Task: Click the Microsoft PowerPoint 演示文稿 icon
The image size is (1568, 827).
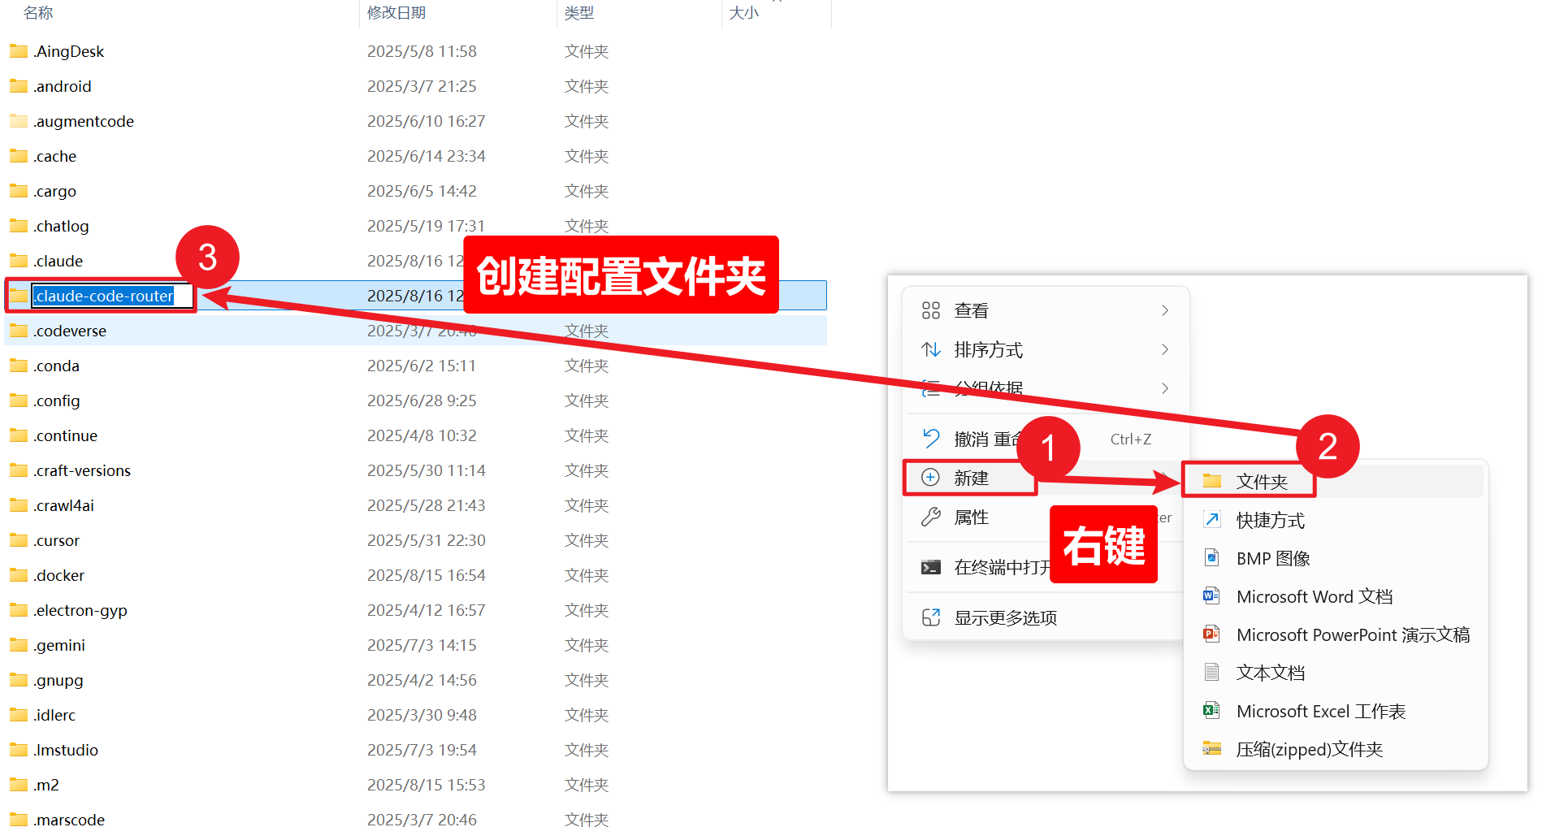Action: click(1212, 634)
